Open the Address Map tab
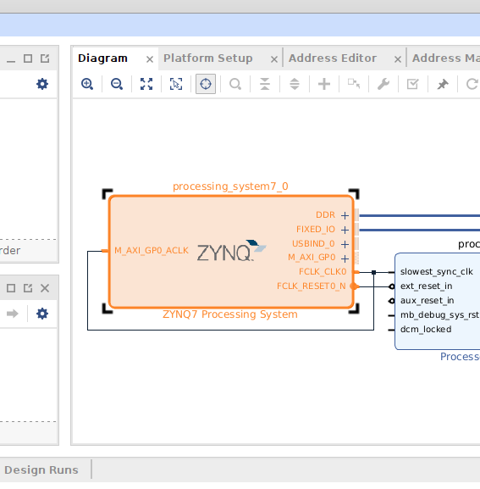 pos(446,58)
